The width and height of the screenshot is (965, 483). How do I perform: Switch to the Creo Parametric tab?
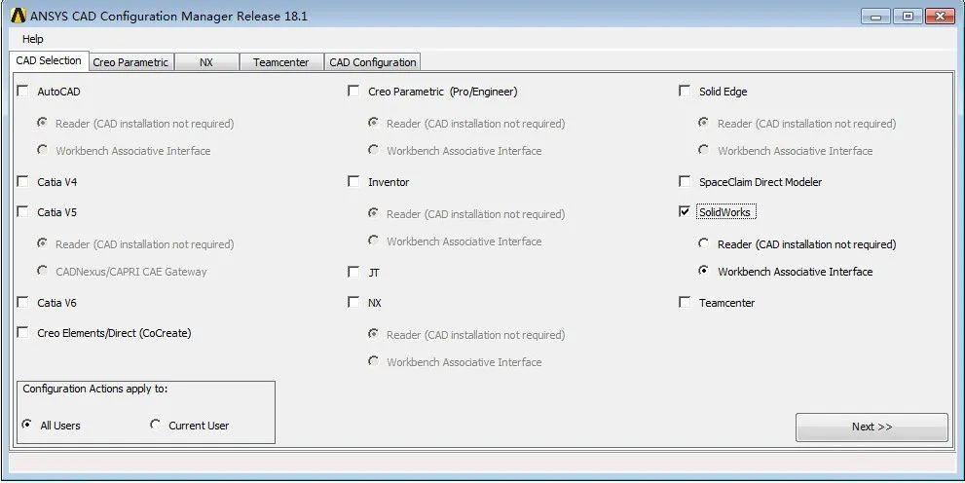[x=130, y=62]
